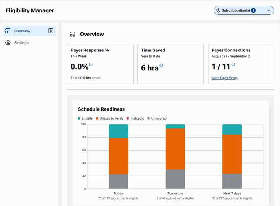The width and height of the screenshot is (280, 206).
Task: Toggle Ineligible series in legend
Action: coord(135,118)
